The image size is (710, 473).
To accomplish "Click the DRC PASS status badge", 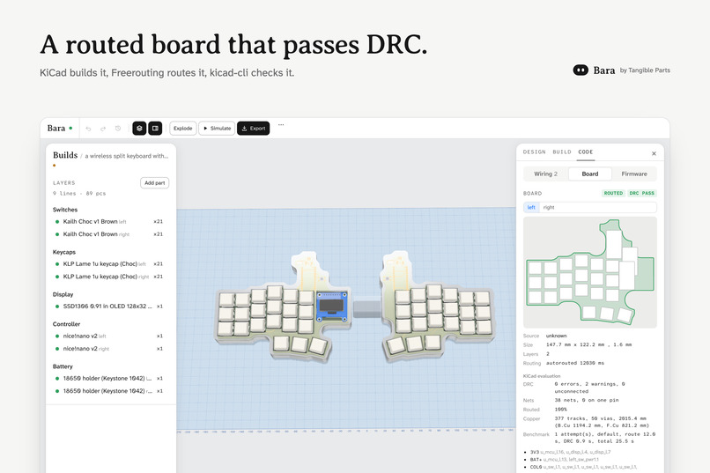I will (x=642, y=193).
